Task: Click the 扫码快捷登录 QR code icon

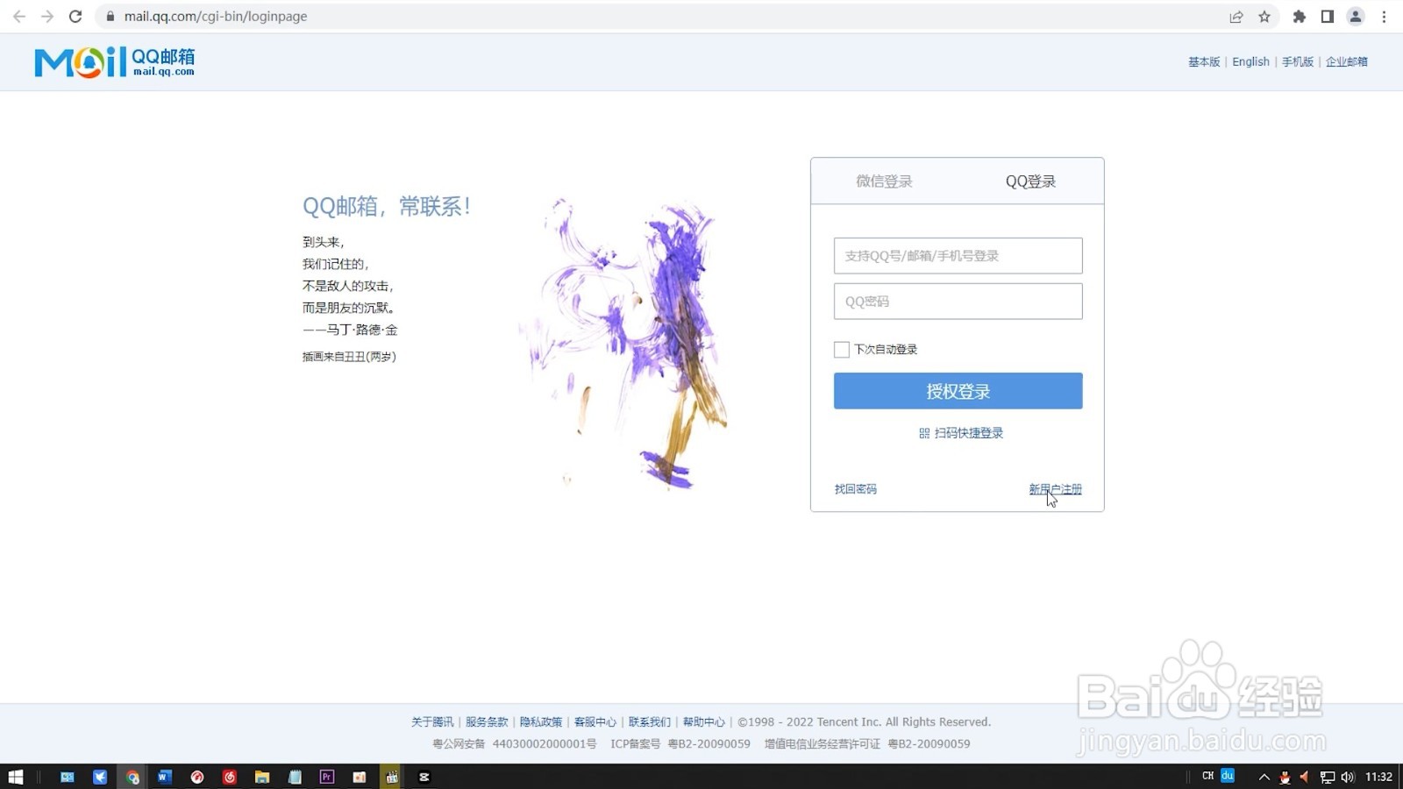Action: (922, 433)
